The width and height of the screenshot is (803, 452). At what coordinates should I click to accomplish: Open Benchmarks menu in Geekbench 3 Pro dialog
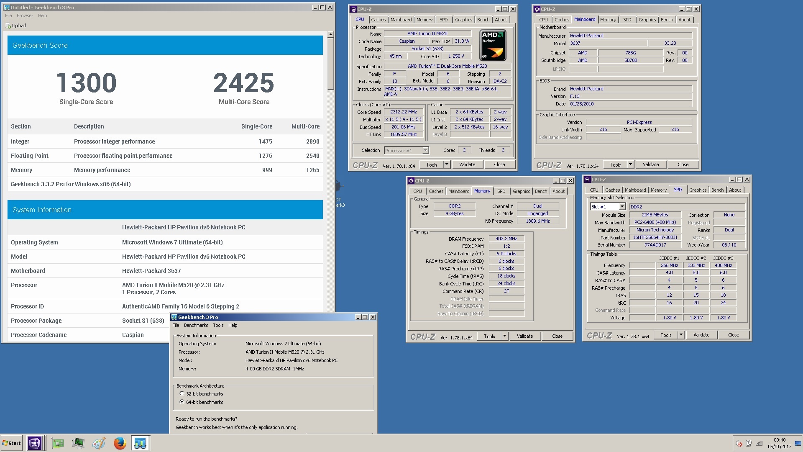pyautogui.click(x=196, y=325)
